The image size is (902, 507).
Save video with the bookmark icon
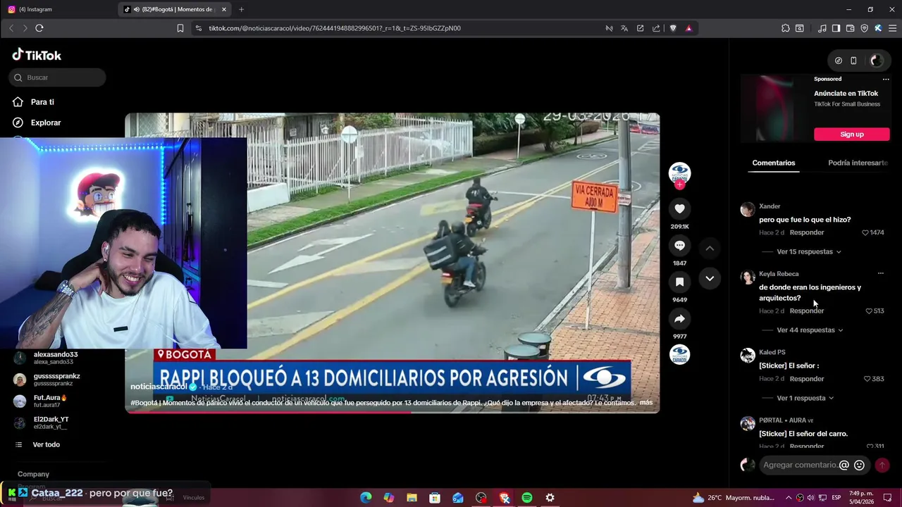point(679,282)
